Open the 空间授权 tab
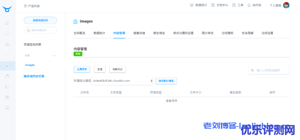The width and height of the screenshot is (300, 140). [228, 33]
